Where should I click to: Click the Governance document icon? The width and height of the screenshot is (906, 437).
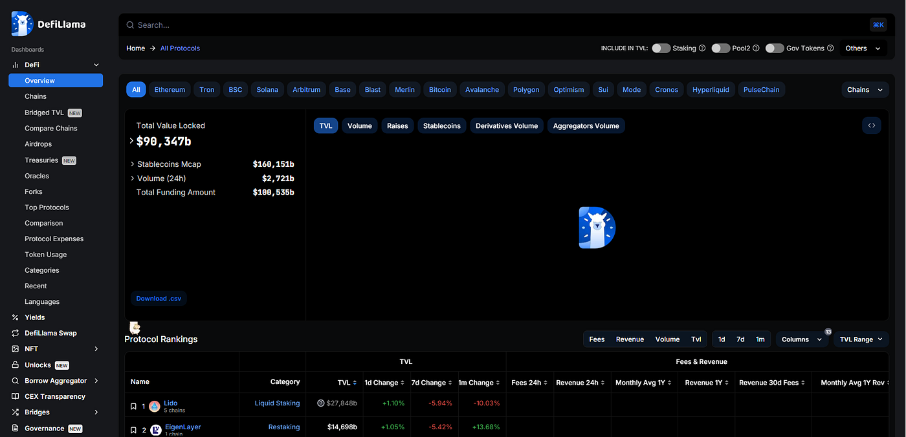click(15, 428)
